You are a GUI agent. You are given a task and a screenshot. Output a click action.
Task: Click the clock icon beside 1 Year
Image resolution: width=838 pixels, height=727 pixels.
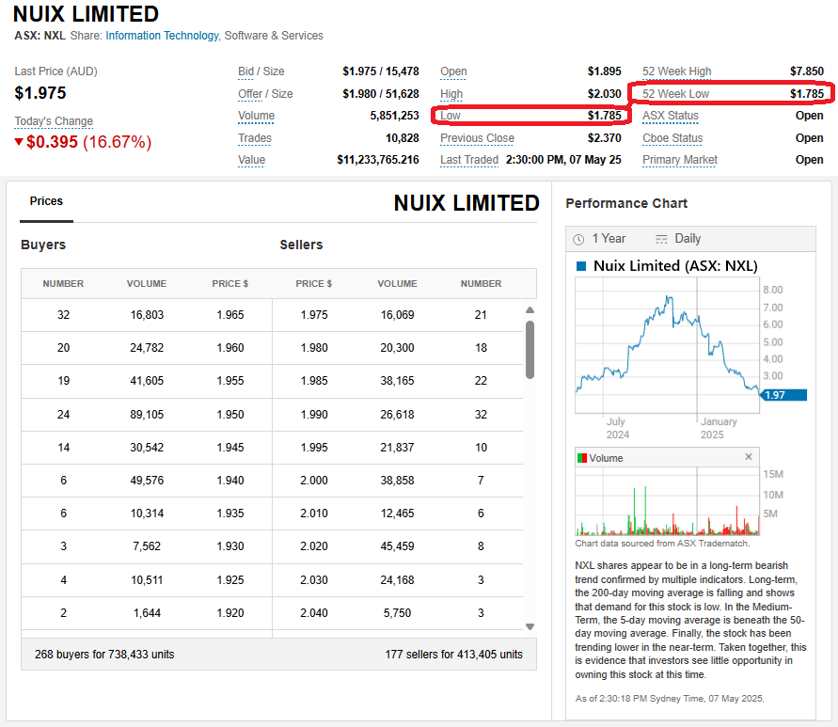pyautogui.click(x=578, y=239)
